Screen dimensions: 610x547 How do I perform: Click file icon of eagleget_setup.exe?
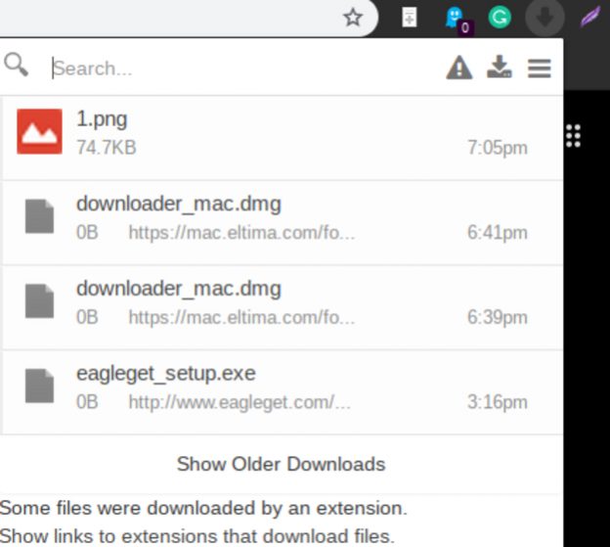[x=39, y=386]
